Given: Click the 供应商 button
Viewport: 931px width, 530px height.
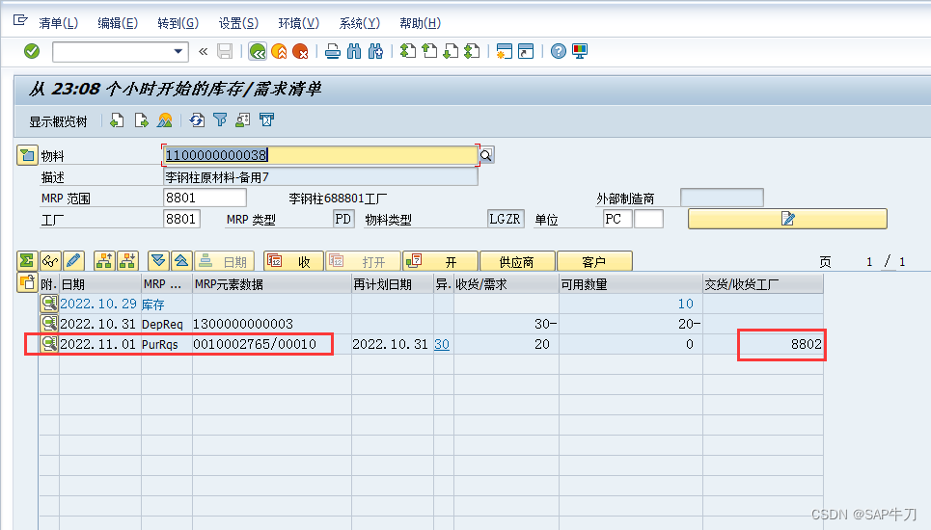Looking at the screenshot, I should point(517,261).
